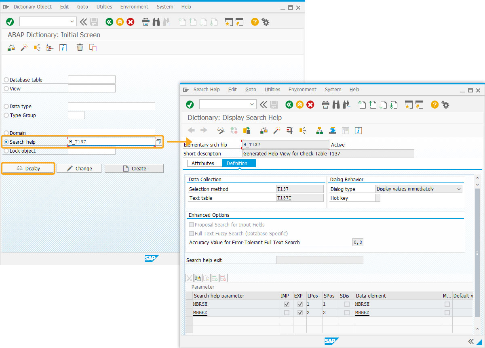Click First Page icon in Search Help window

tap(362, 105)
